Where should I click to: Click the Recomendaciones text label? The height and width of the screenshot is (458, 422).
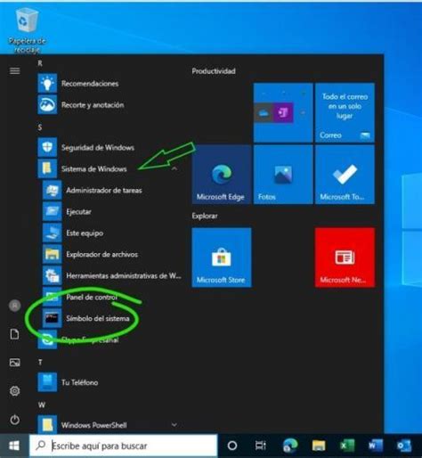pos(90,84)
